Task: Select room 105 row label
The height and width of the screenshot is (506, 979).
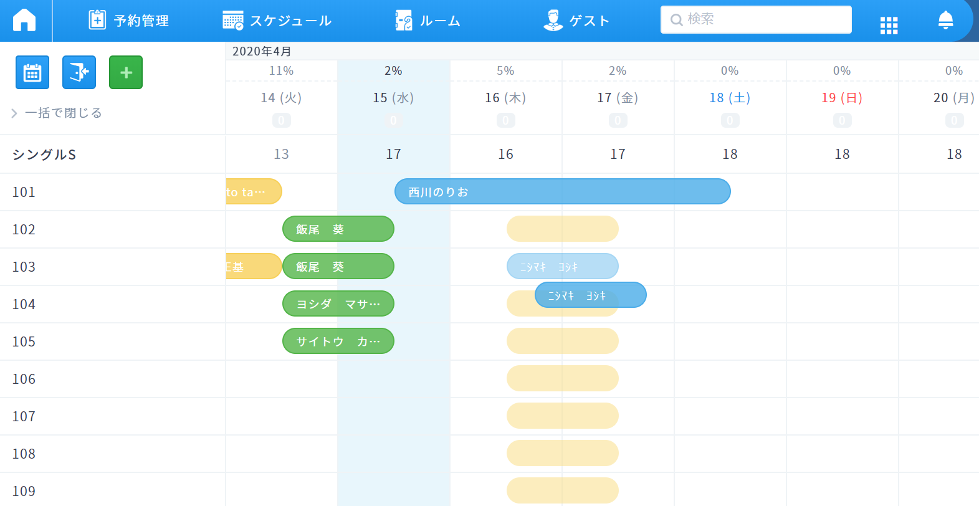Action: click(x=24, y=341)
